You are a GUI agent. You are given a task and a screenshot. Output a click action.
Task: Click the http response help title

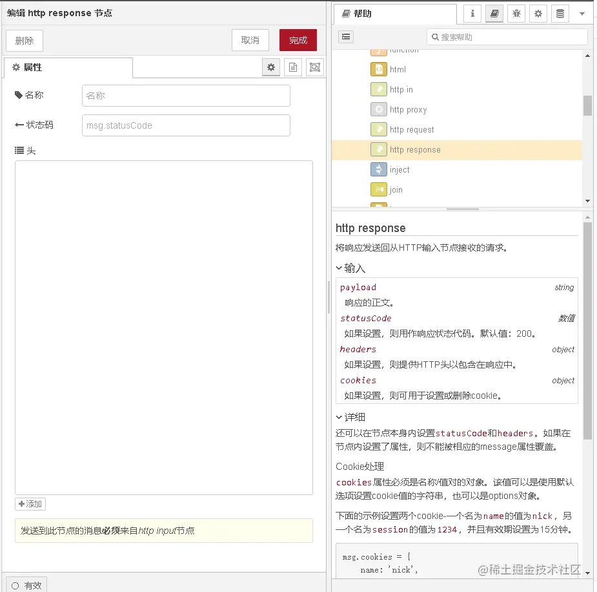click(370, 228)
